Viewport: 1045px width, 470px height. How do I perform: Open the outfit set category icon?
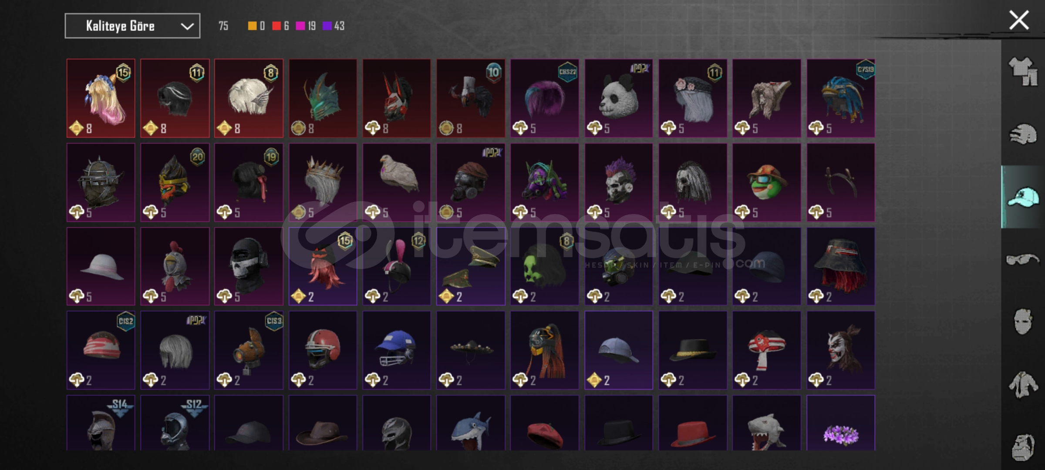1022,71
